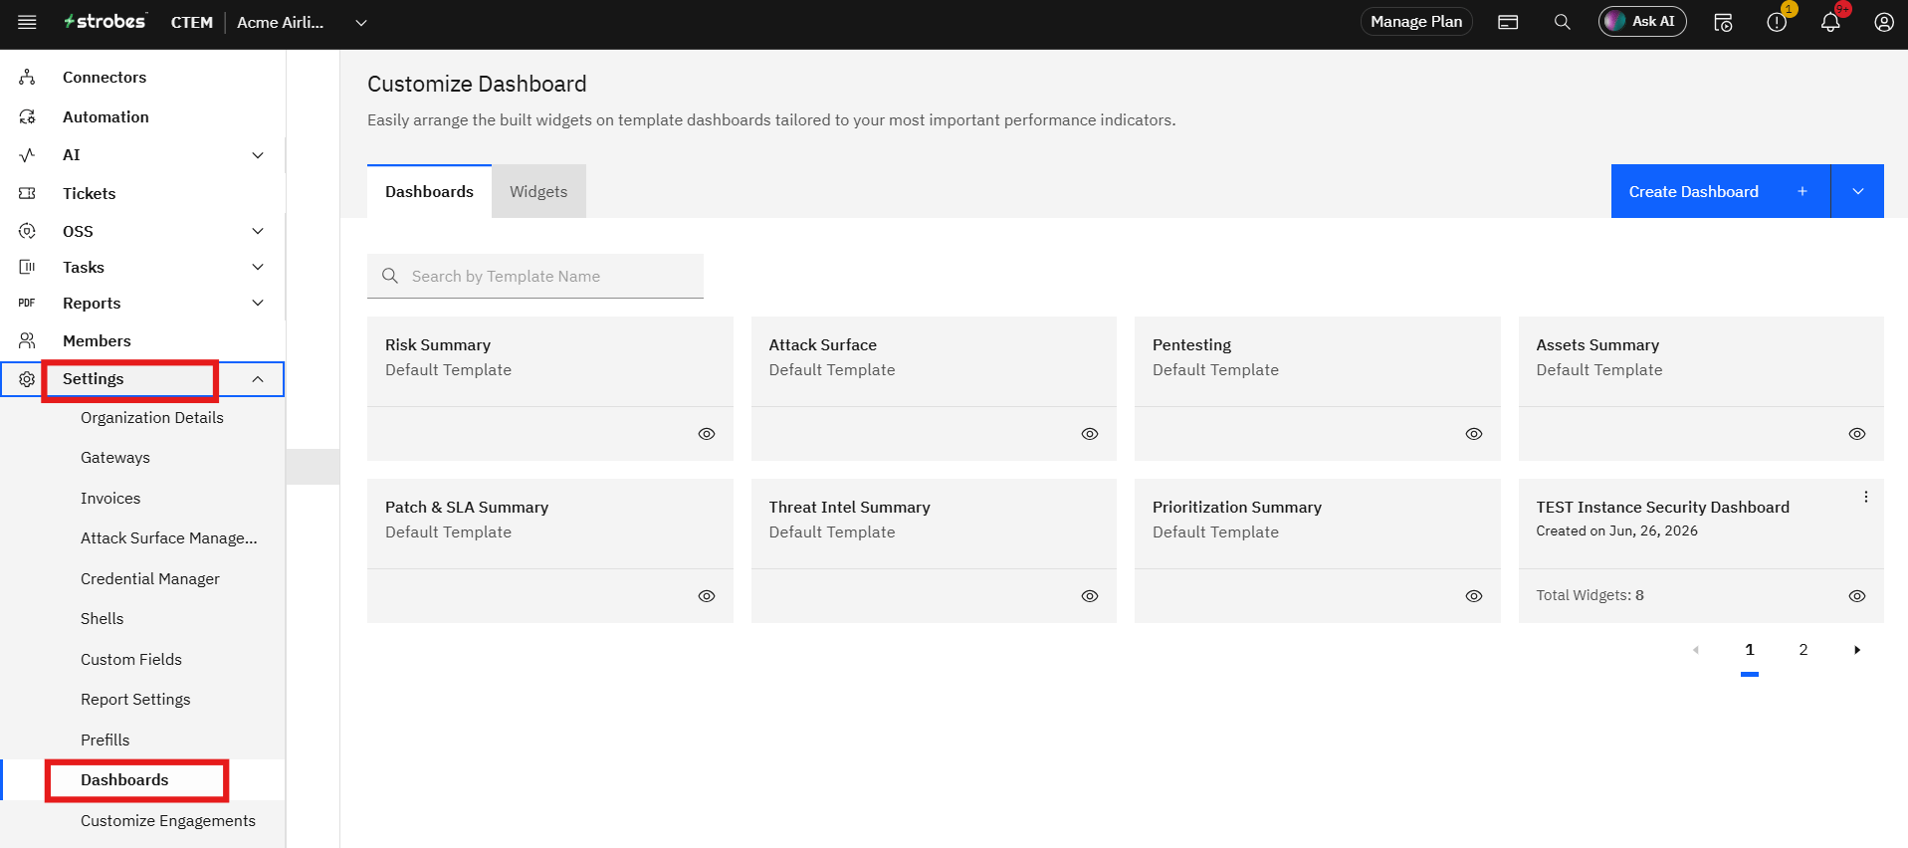Open the Create Dashboard dropdown arrow
This screenshot has height=848, width=1908.
pyautogui.click(x=1858, y=191)
